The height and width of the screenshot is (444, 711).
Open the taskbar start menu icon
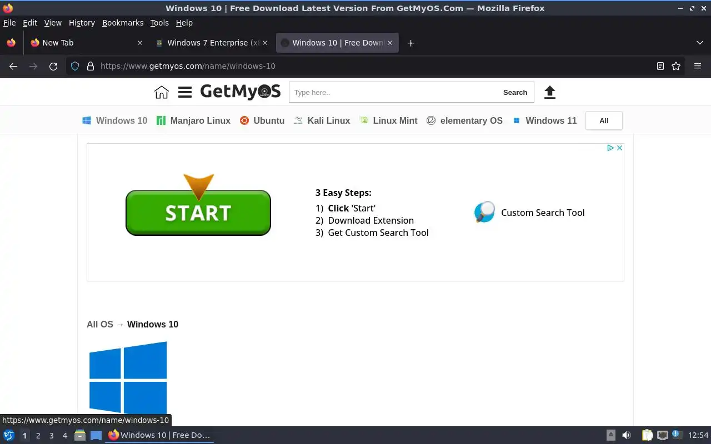tap(9, 435)
